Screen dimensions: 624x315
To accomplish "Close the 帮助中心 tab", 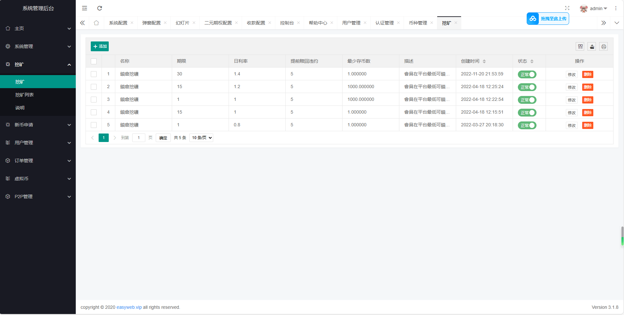I will click(x=332, y=23).
